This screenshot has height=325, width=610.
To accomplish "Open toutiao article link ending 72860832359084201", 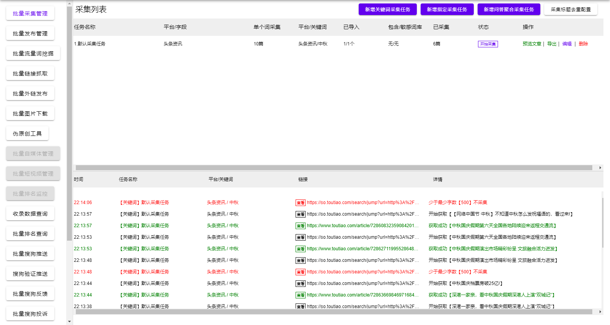I will 363,226.
